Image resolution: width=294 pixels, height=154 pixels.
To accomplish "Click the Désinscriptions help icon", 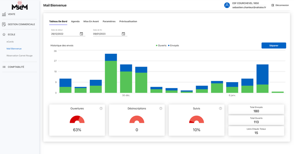I will [161, 108].
